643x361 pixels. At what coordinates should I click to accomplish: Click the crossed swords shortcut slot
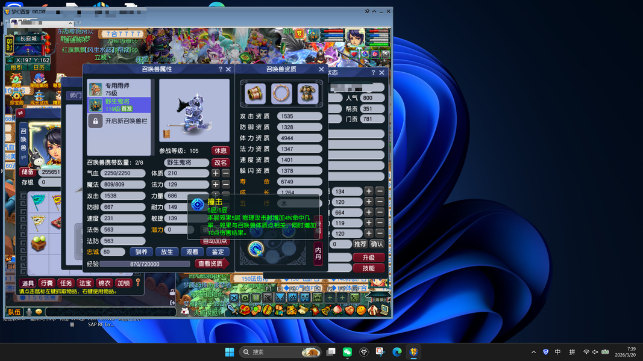point(234,298)
